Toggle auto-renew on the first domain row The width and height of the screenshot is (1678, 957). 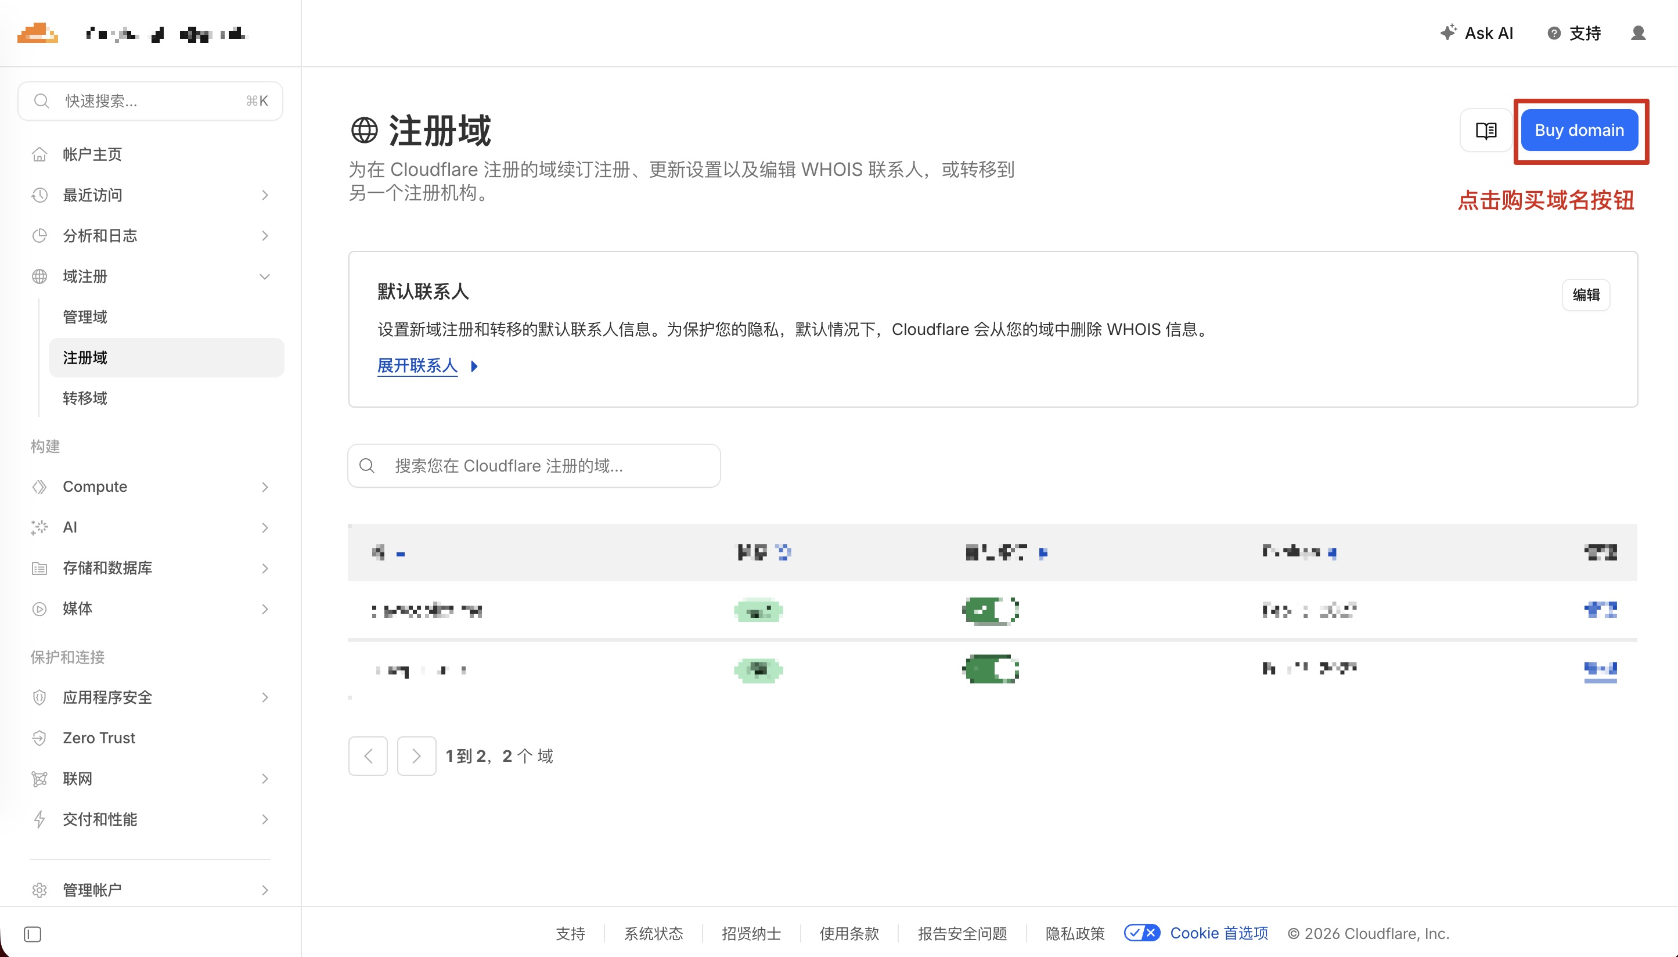pyautogui.click(x=989, y=610)
